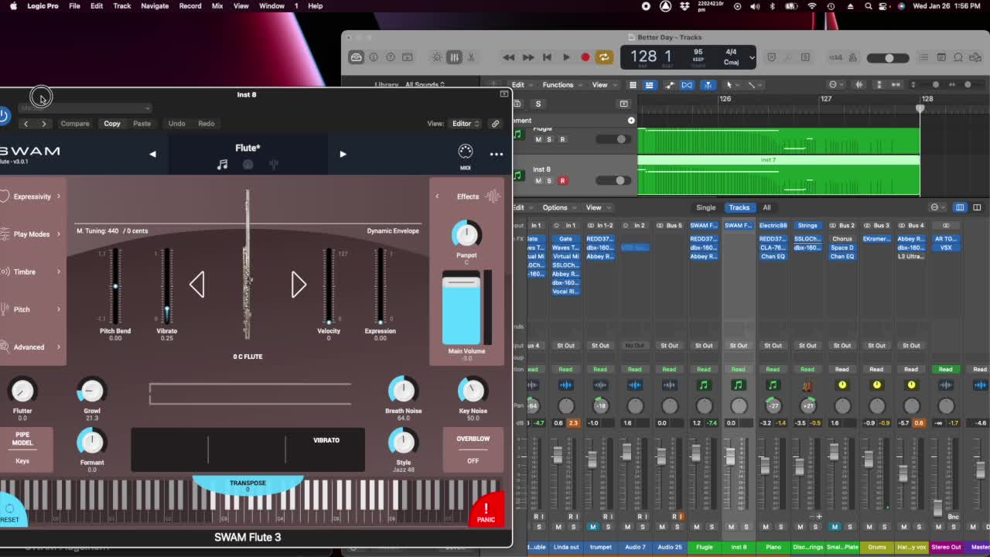This screenshot has width=990, height=557.
Task: Mute the Piano channel strip
Action: 766,527
